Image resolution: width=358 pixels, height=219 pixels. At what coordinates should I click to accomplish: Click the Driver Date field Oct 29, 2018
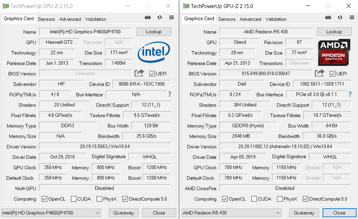point(63,157)
